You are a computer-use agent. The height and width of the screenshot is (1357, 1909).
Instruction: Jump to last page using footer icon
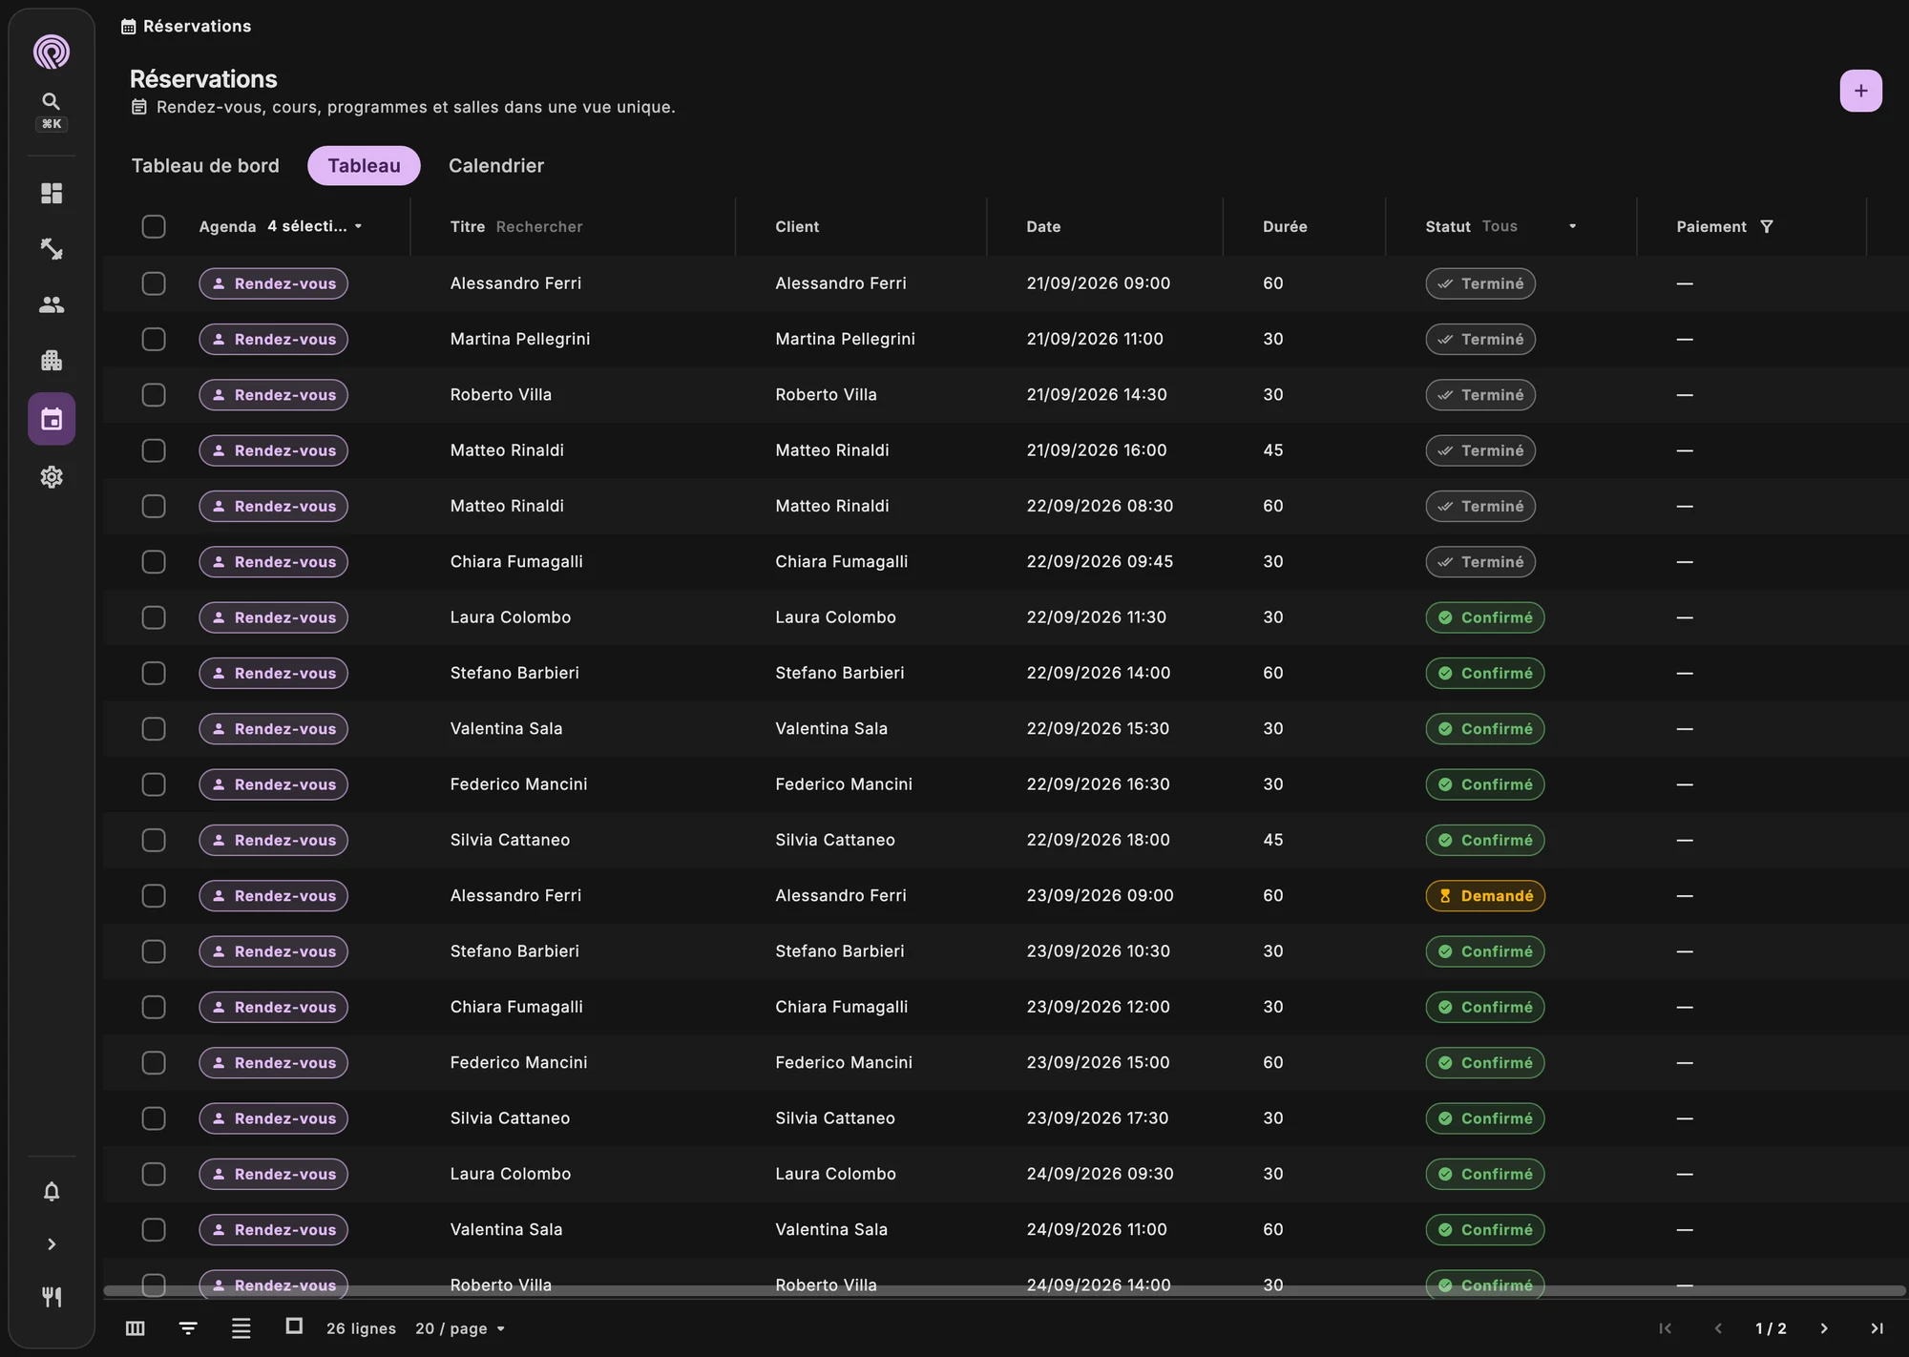point(1877,1328)
